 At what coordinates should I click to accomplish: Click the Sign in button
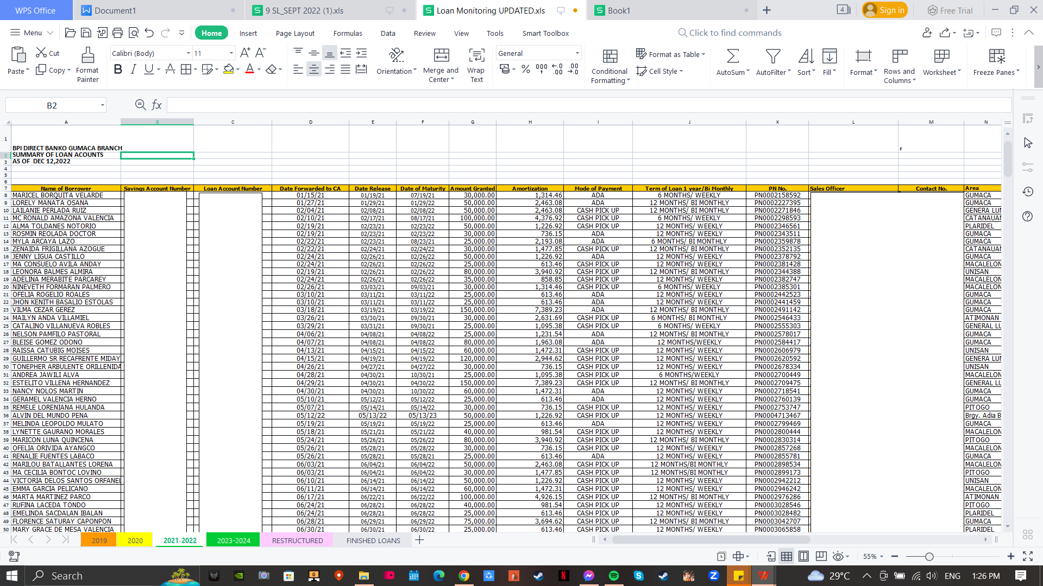coord(885,10)
